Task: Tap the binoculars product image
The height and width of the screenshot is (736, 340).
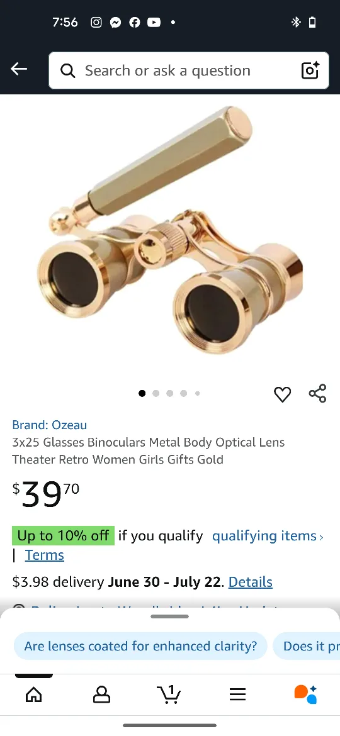Action: click(x=170, y=230)
